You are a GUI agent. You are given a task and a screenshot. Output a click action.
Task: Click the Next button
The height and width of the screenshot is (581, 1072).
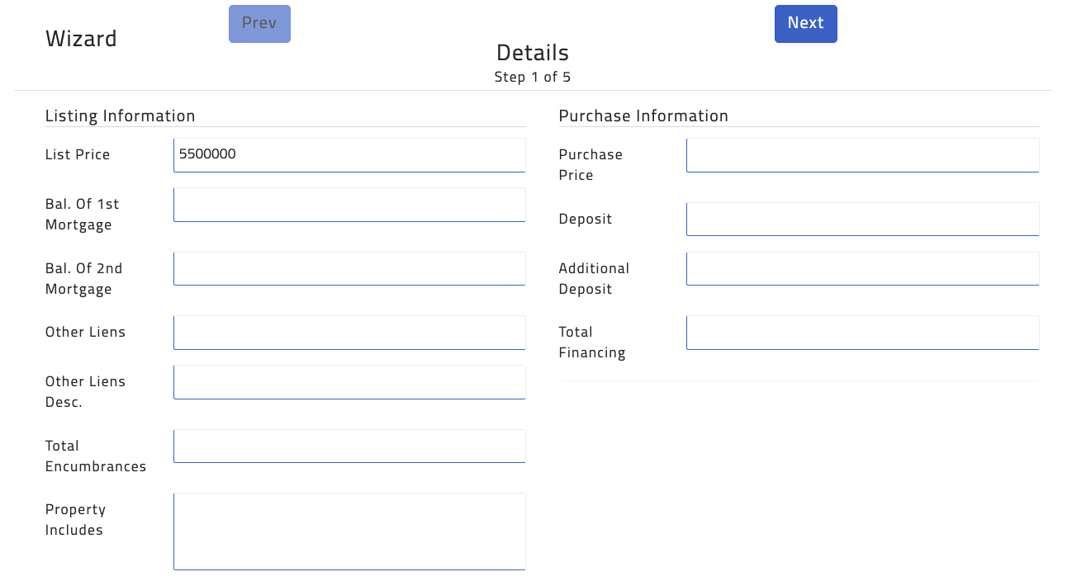[805, 23]
